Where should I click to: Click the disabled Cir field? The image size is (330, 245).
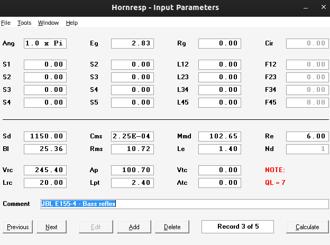click(x=307, y=43)
